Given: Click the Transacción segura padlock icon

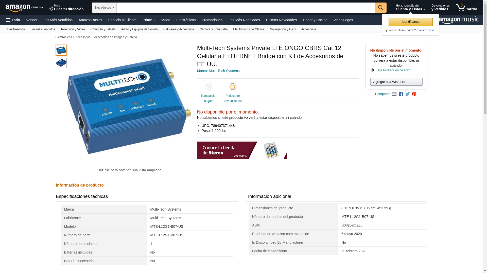Looking at the screenshot, I should pos(209,87).
